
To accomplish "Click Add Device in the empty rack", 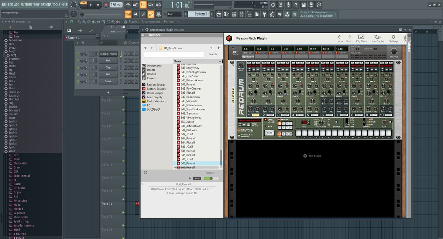I will 312,156.
